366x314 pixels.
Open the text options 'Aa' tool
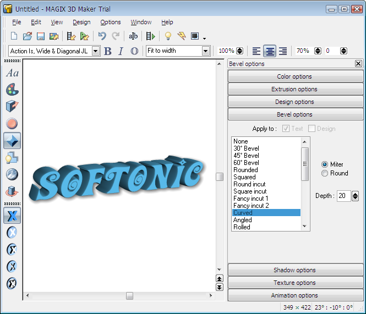pyautogui.click(x=12, y=73)
